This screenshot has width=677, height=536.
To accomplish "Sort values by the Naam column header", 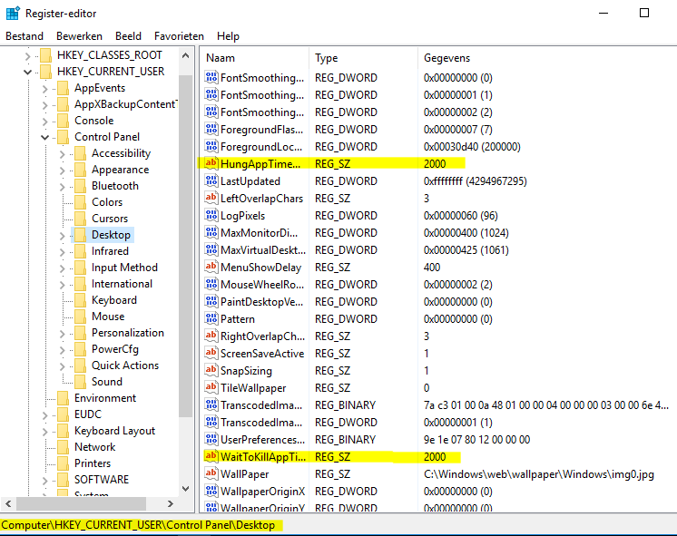I will 254,58.
